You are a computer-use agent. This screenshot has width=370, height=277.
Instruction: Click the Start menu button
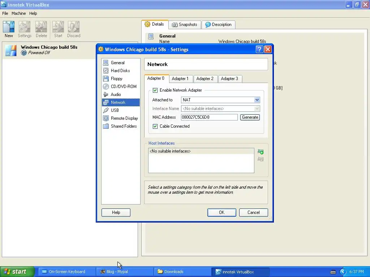[17, 272]
